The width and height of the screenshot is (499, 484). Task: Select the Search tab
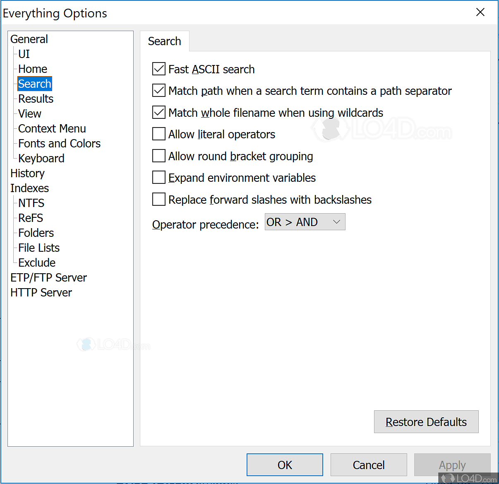coord(165,41)
